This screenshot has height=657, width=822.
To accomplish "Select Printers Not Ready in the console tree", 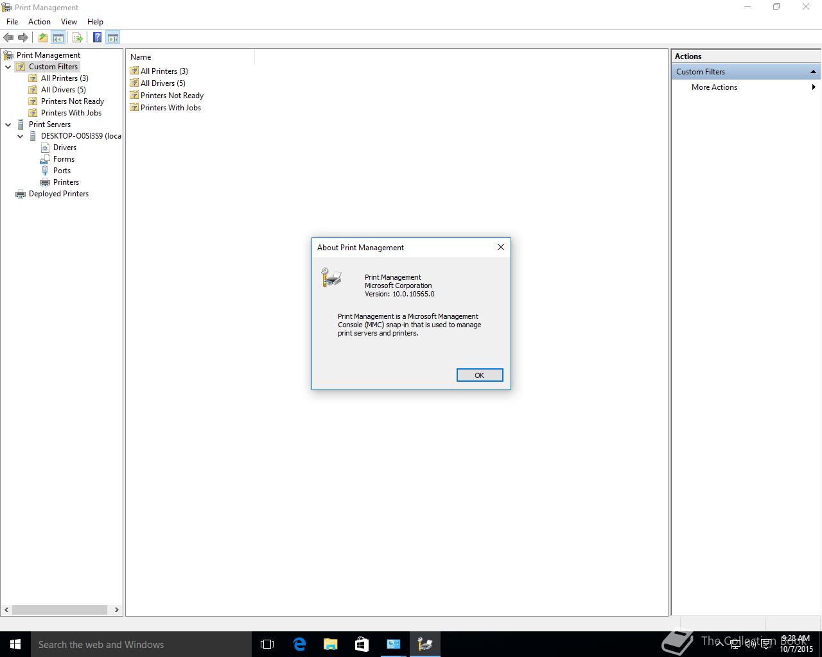I will (x=72, y=101).
